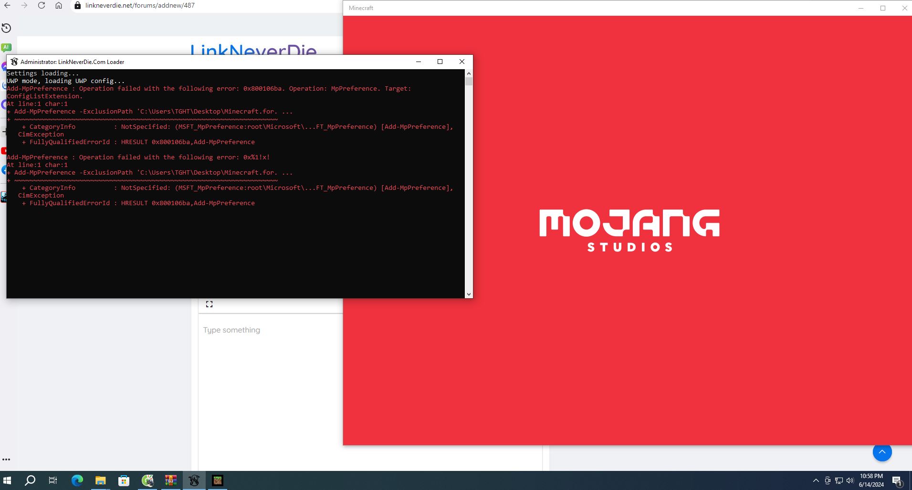Click the console scrollbar down arrow

[x=469, y=294]
